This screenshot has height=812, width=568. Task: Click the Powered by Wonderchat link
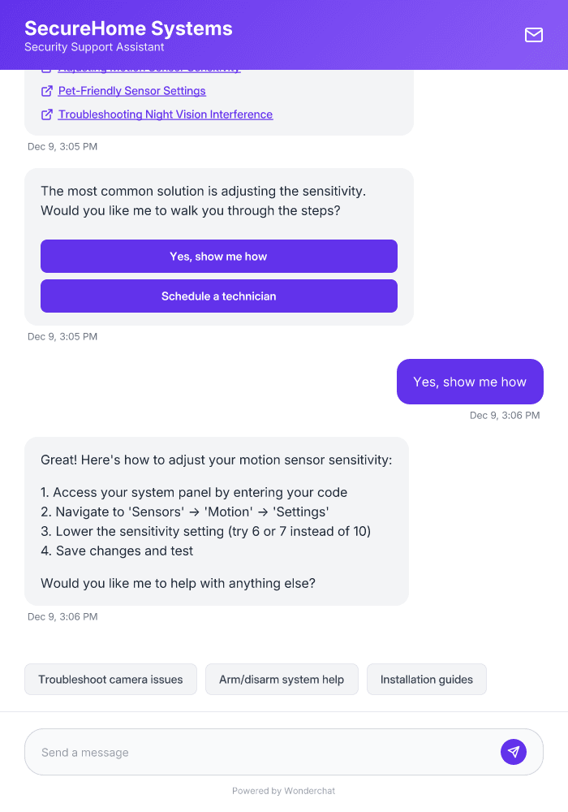(283, 790)
